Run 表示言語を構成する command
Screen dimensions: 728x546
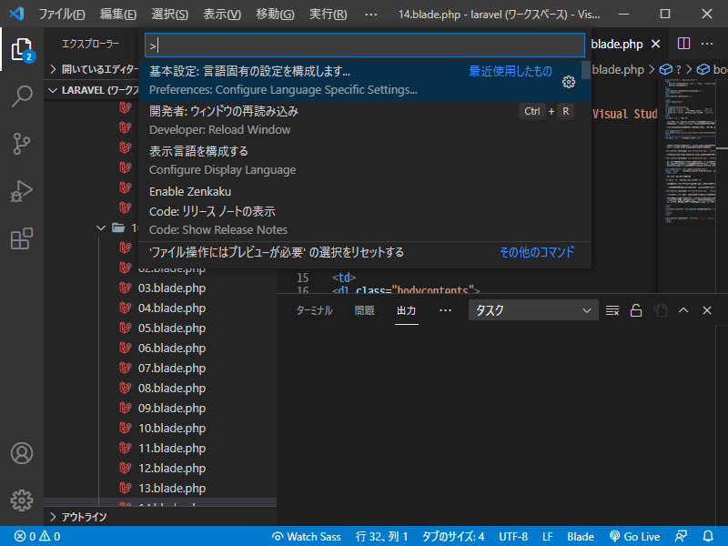tap(365, 160)
